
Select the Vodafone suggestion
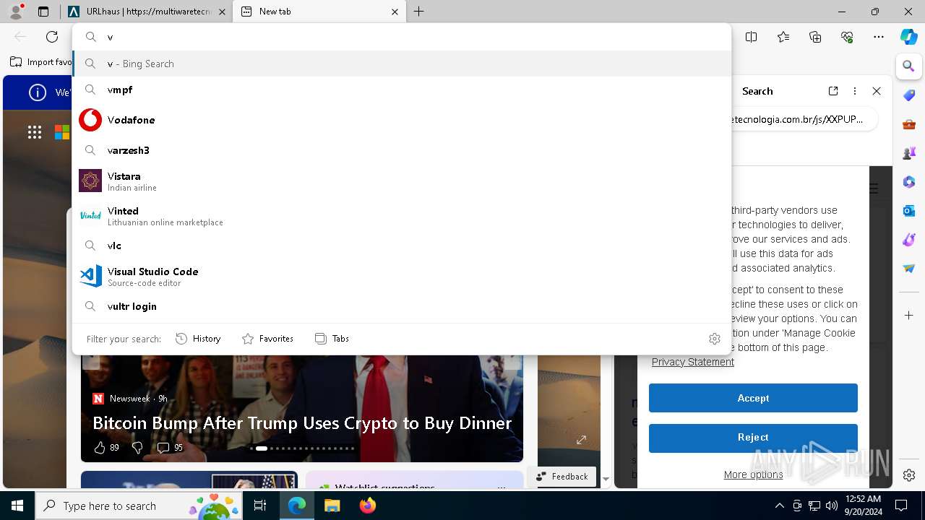pyautogui.click(x=402, y=120)
